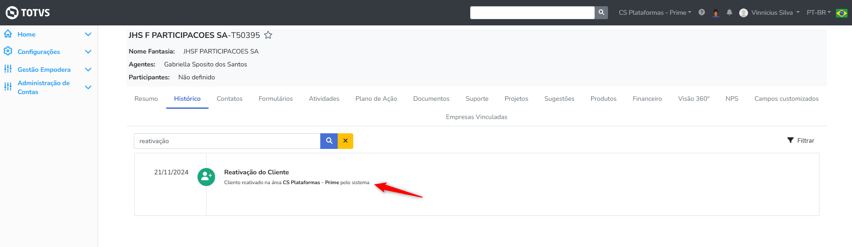
Task: Go to the Formulários tab
Action: coord(276,99)
